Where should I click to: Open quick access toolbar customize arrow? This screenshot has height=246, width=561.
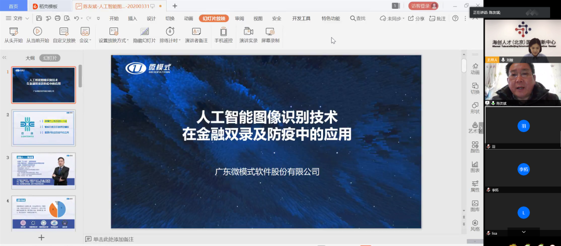(x=98, y=19)
